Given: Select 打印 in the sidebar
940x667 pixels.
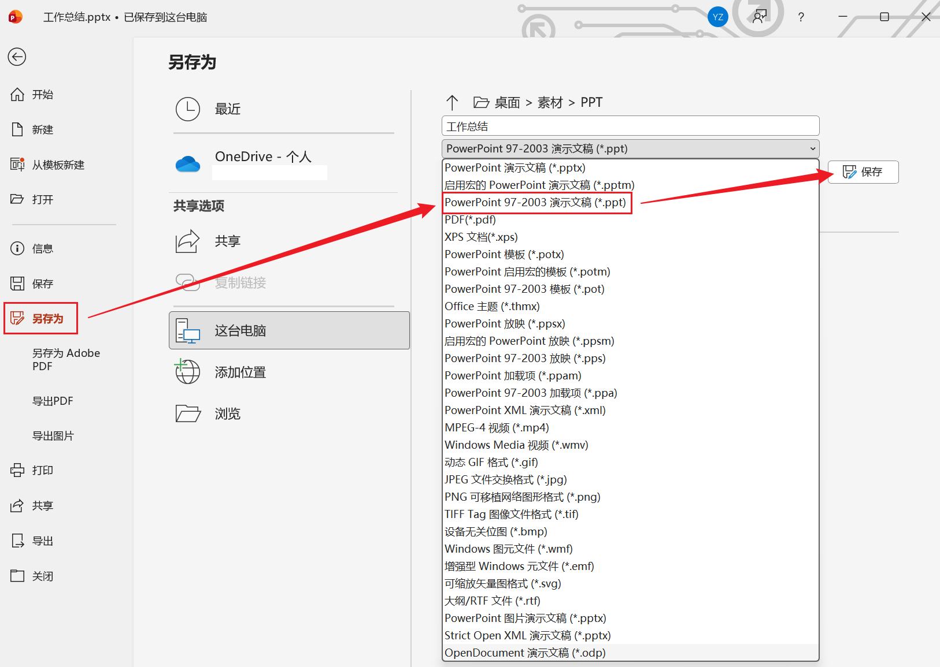Looking at the screenshot, I should tap(32, 471).
